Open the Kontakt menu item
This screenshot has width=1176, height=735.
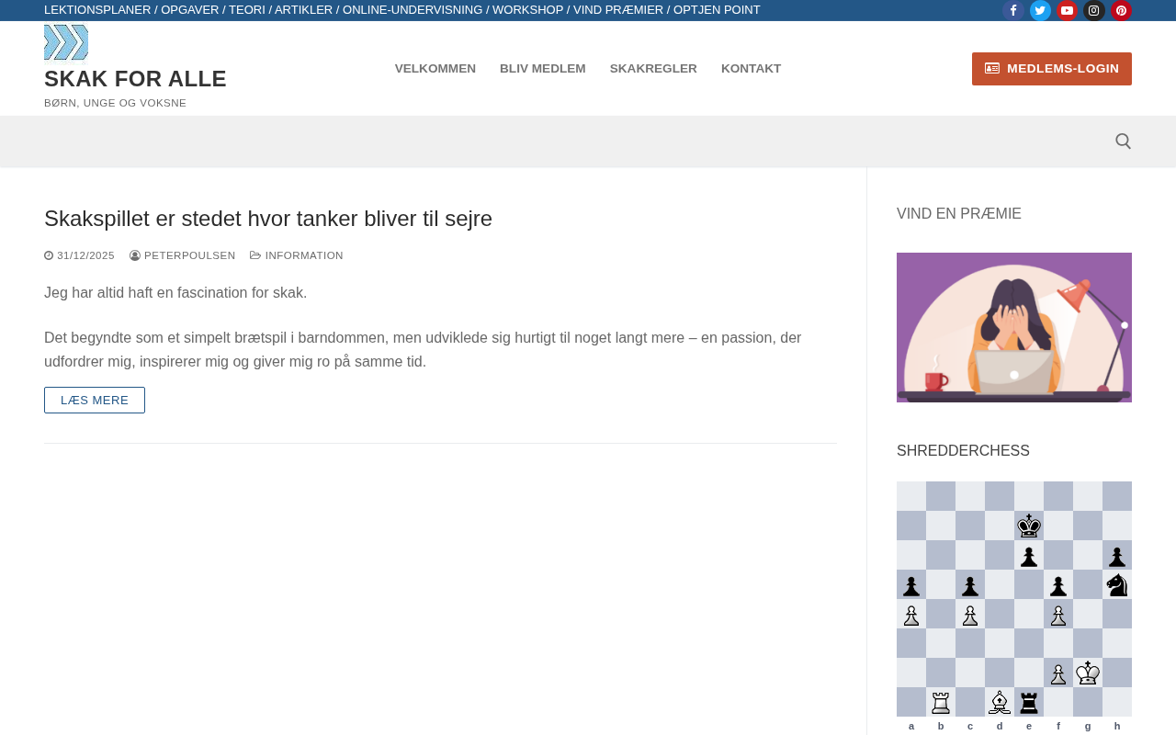point(752,69)
